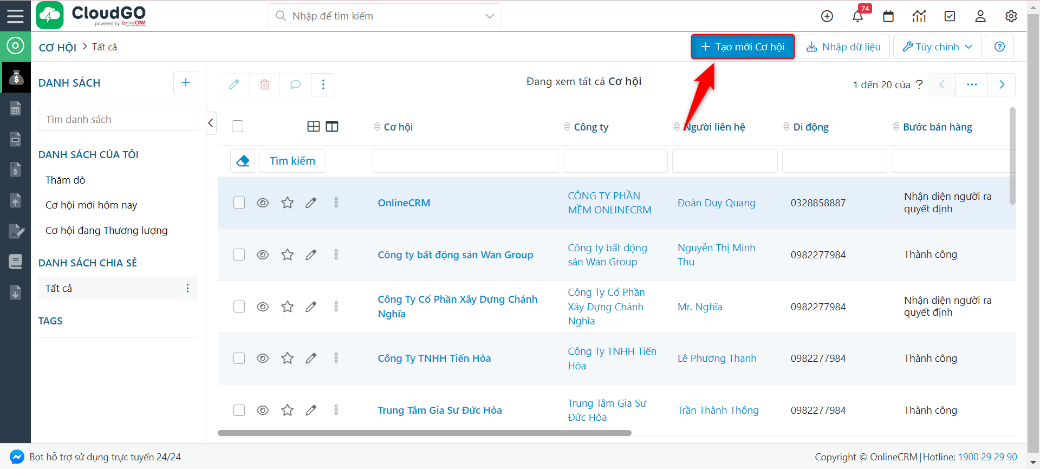Click the horizontal scrollbar under the table
The height and width of the screenshot is (469, 1040).
(424, 433)
